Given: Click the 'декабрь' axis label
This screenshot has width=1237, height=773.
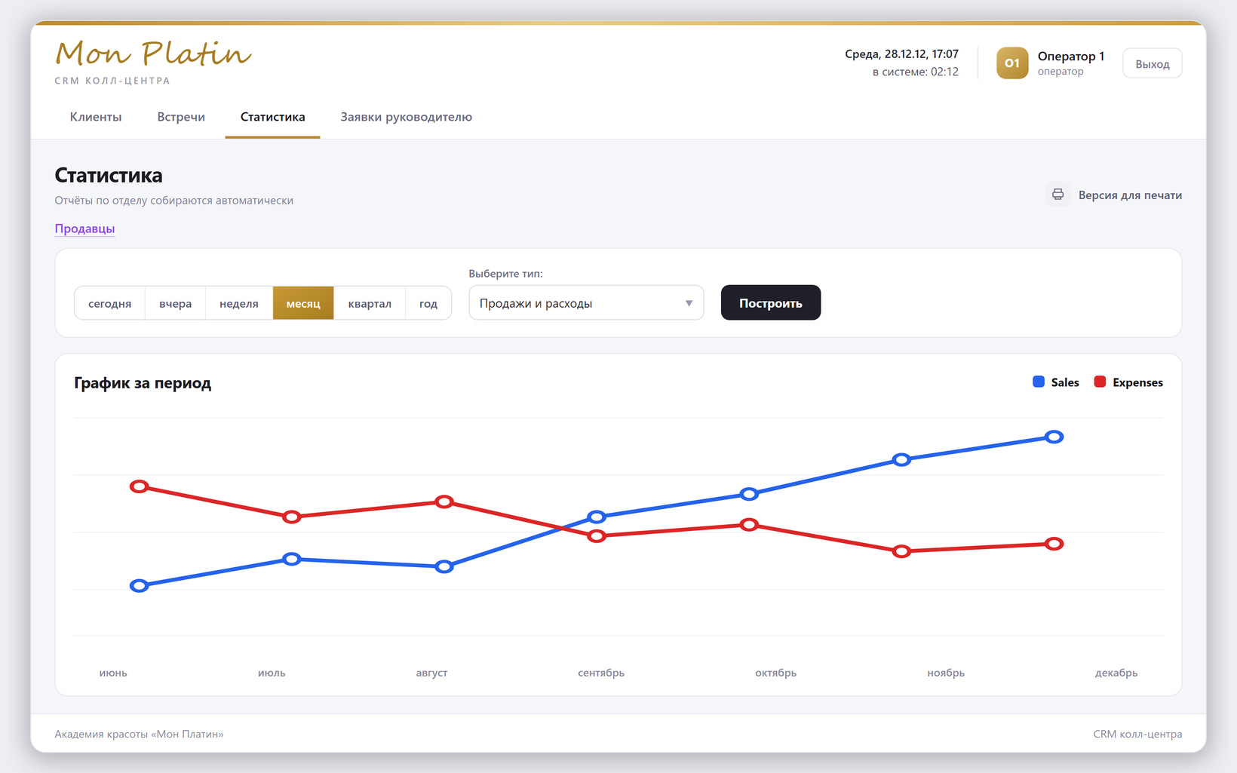Looking at the screenshot, I should pyautogui.click(x=1116, y=673).
